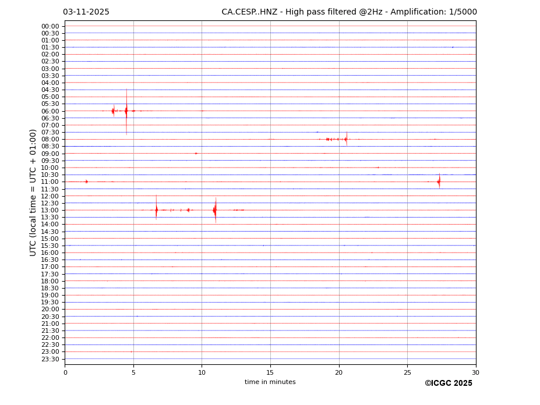This screenshot has width=540, height=405.
Task: Select the 00:00 time label on the left axis
Action: [x=50, y=26]
